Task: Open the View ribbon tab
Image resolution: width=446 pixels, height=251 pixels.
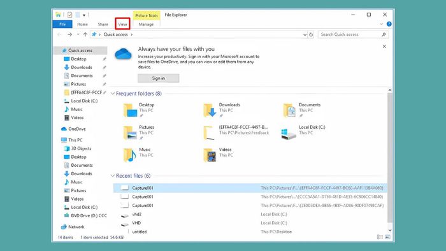Action: (x=122, y=24)
